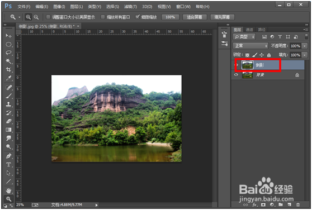Select the Crop tool
312x210 pixels.
point(8,69)
